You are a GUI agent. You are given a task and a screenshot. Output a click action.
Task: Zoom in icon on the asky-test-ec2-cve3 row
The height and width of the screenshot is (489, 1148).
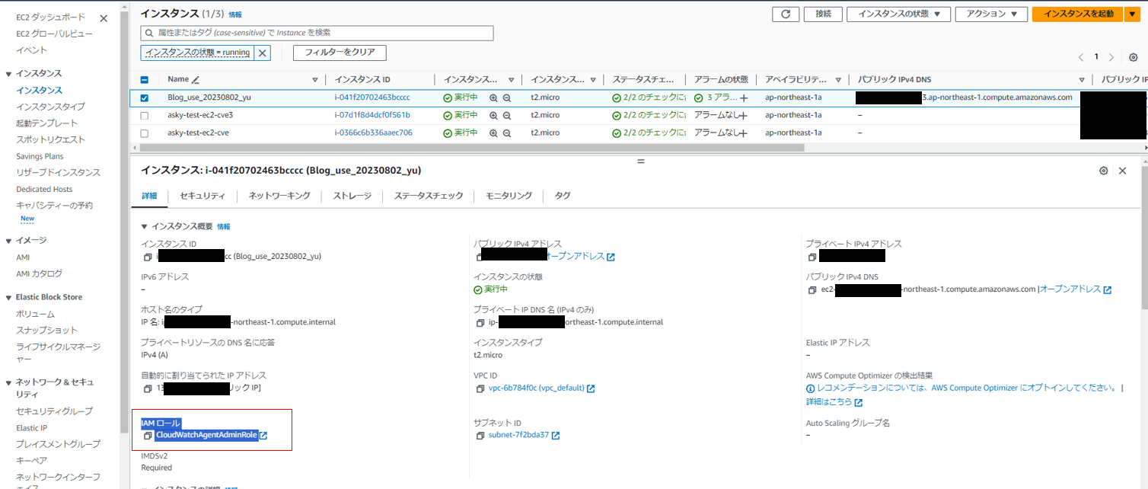coord(493,115)
